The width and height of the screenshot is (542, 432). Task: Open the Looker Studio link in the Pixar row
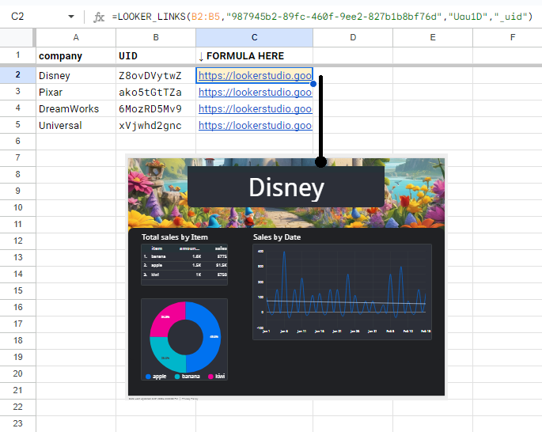click(255, 92)
